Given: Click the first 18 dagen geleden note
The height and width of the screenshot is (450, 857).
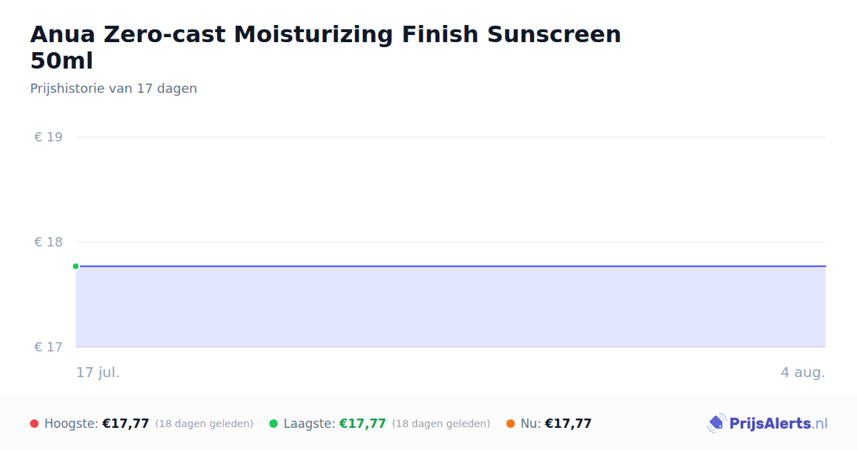Looking at the screenshot, I should point(204,424).
